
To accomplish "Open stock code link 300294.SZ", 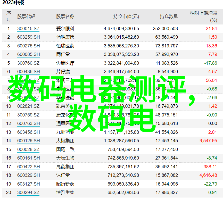I will (x=28, y=193).
